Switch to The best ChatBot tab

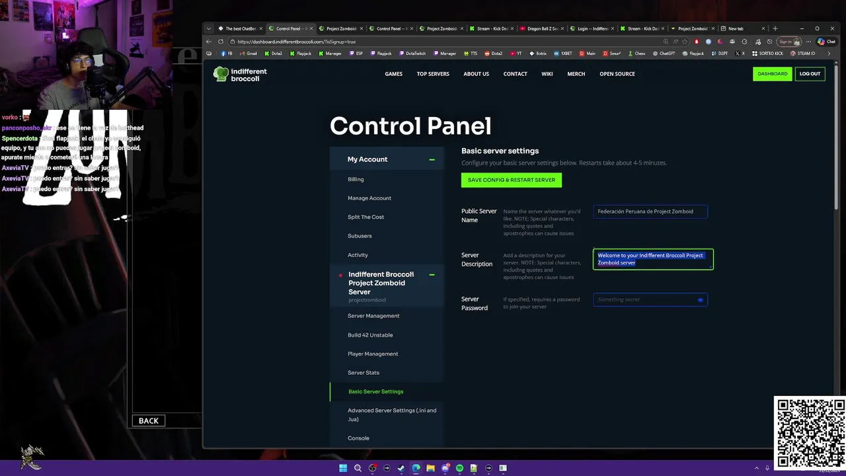(x=239, y=28)
